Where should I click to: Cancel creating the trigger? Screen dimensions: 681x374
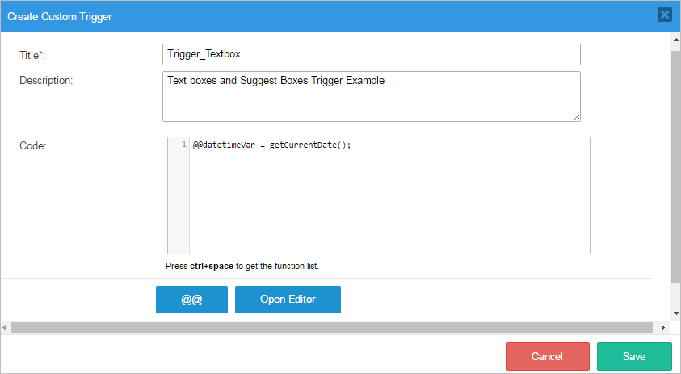547,356
